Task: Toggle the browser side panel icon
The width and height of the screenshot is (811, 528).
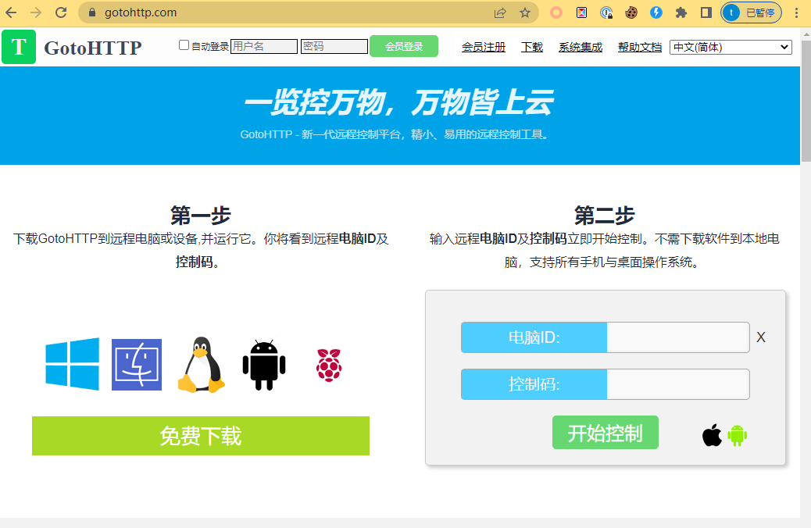Action: [706, 13]
